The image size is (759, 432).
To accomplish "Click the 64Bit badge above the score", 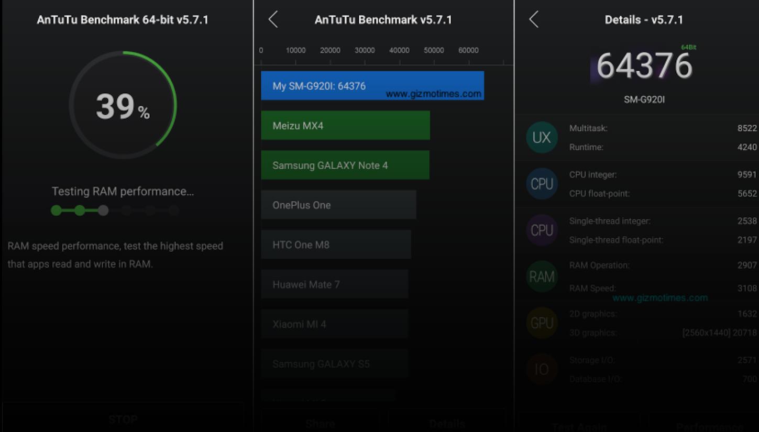I will (x=689, y=47).
